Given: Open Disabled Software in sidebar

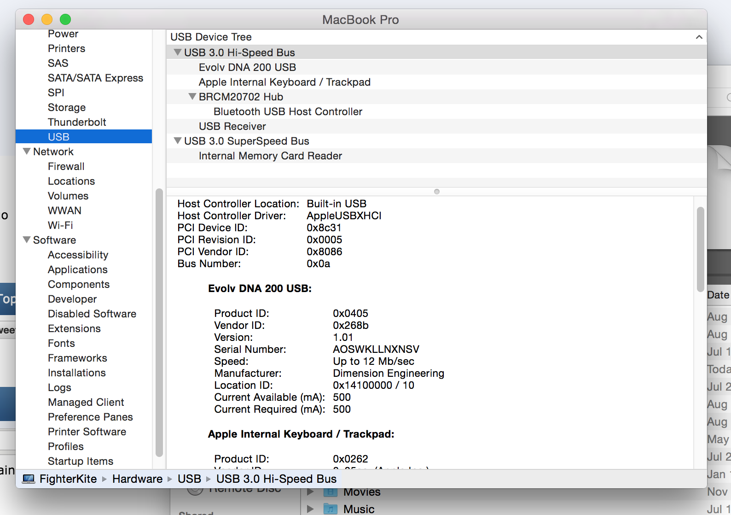Looking at the screenshot, I should [92, 314].
